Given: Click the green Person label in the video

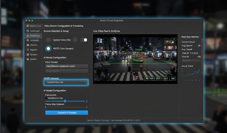Looking at the screenshot, I should click(x=139, y=50).
